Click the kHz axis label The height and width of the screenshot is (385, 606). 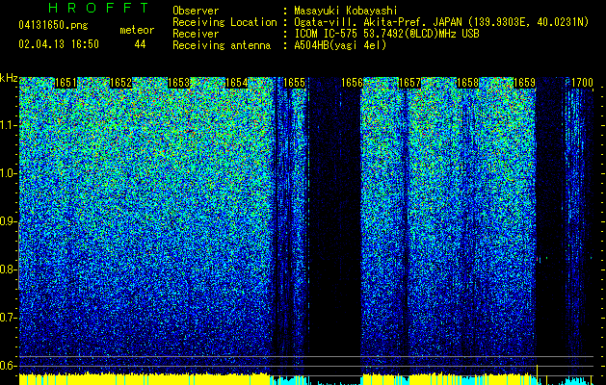pos(9,78)
